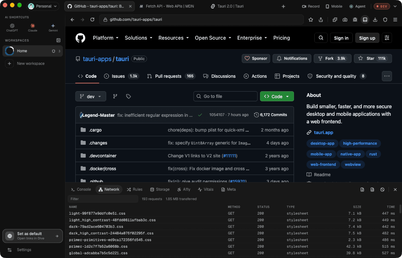The image size is (402, 258).
Task: Switch to the Rules devtools tab
Action: [x=135, y=190]
